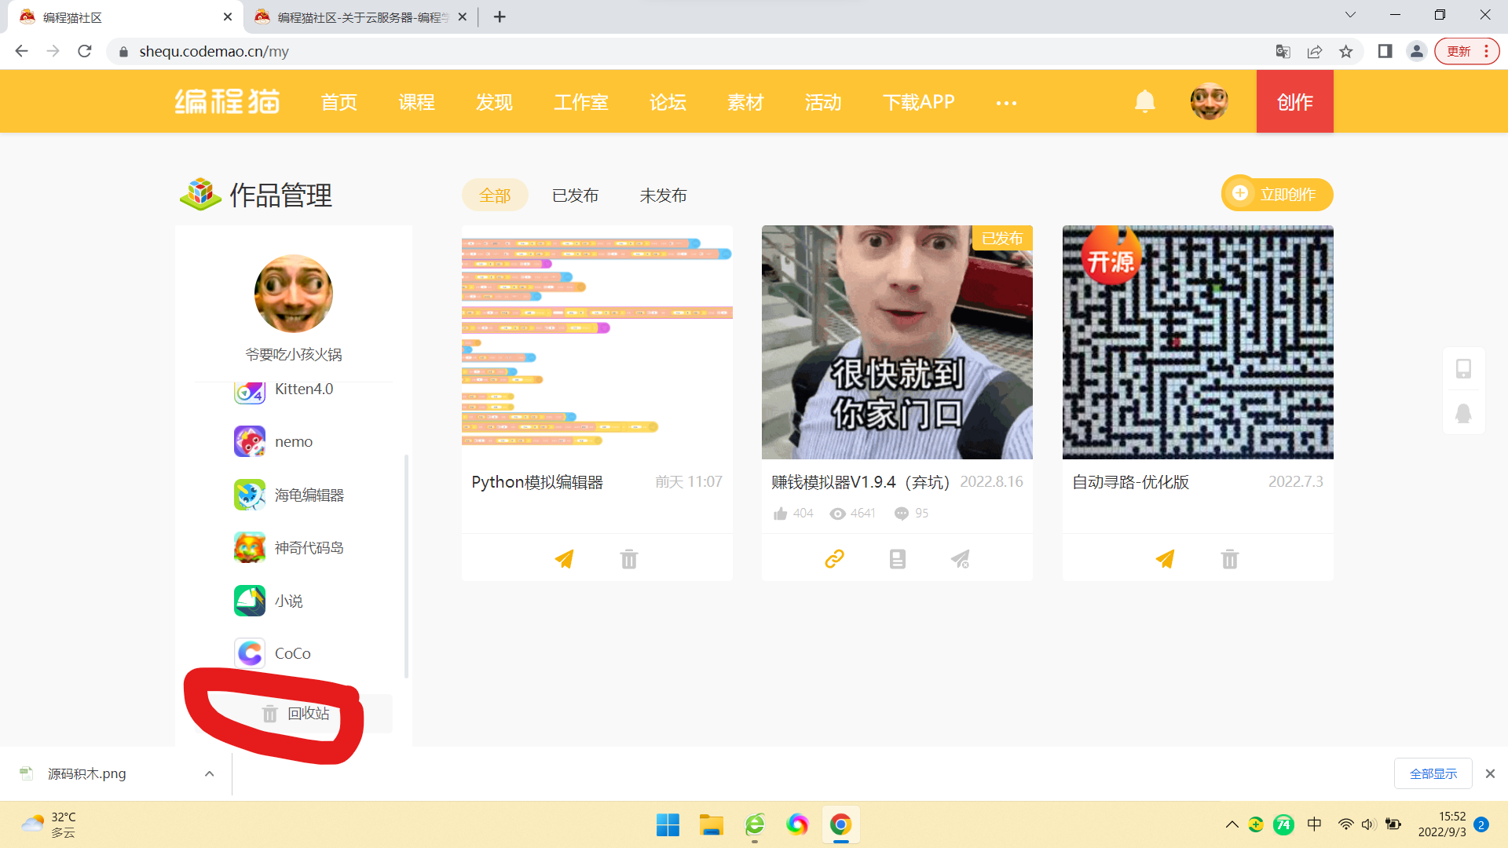Open the 自动寻路-优化版 maze thumbnail
This screenshot has height=848, width=1508.
(x=1198, y=342)
